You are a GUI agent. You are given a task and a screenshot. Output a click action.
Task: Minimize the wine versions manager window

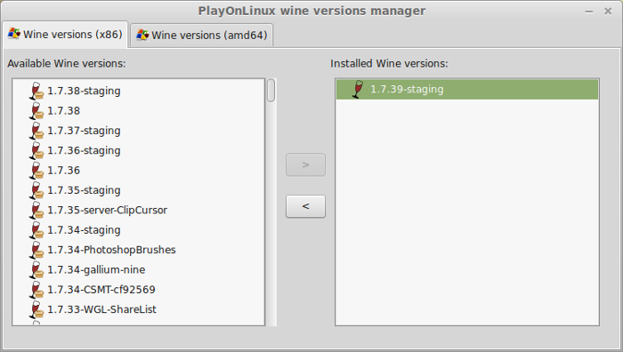pyautogui.click(x=589, y=12)
